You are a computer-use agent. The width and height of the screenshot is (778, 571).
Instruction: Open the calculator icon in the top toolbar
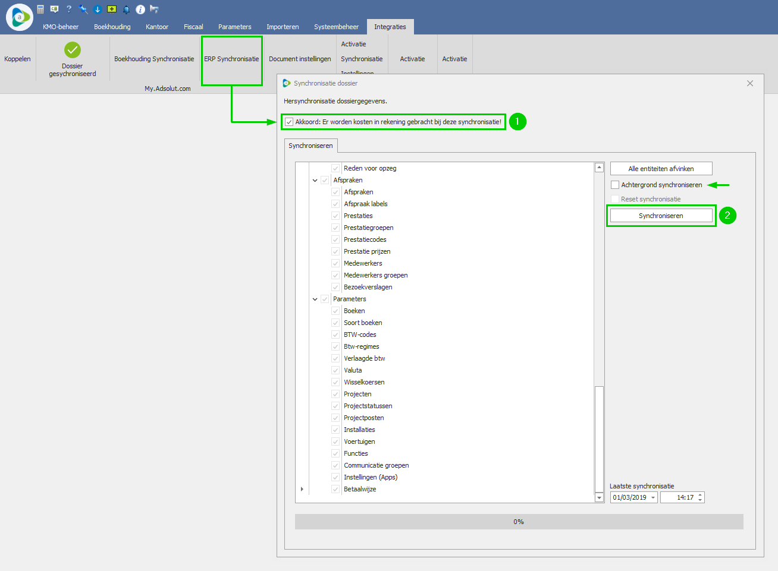40,10
